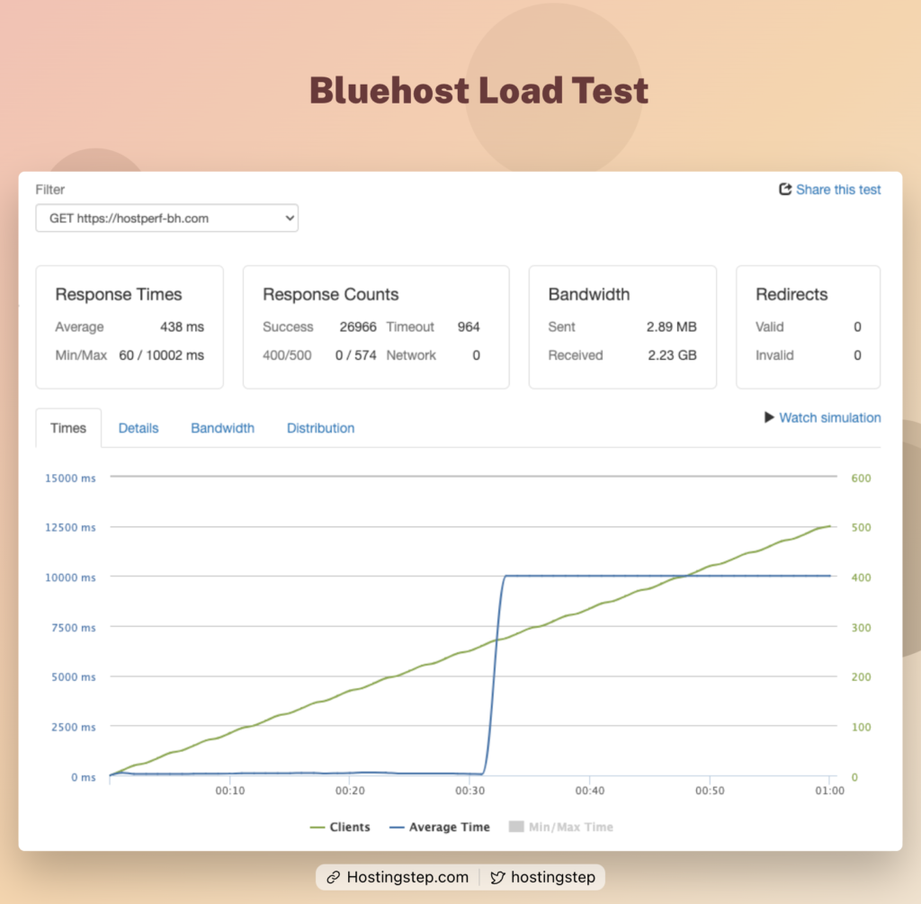Click the Average 438 ms value
This screenshot has height=904, width=921.
pyautogui.click(x=182, y=327)
